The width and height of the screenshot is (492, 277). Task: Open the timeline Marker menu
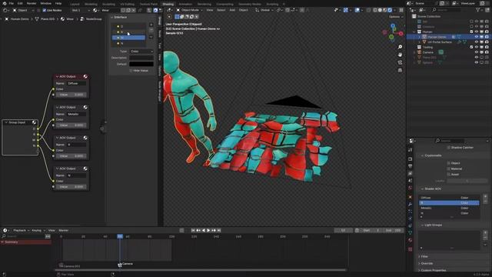pyautogui.click(x=64, y=230)
